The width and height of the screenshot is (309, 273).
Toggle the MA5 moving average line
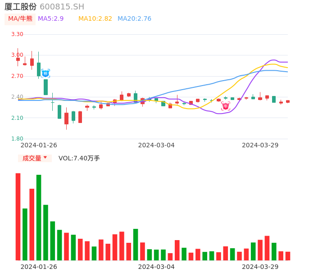tap(50, 18)
